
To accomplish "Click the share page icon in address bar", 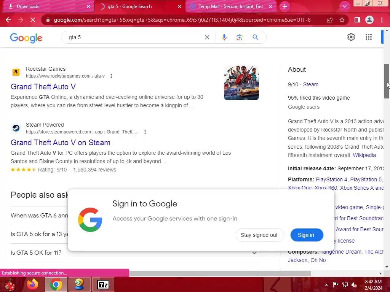I will (330, 20).
